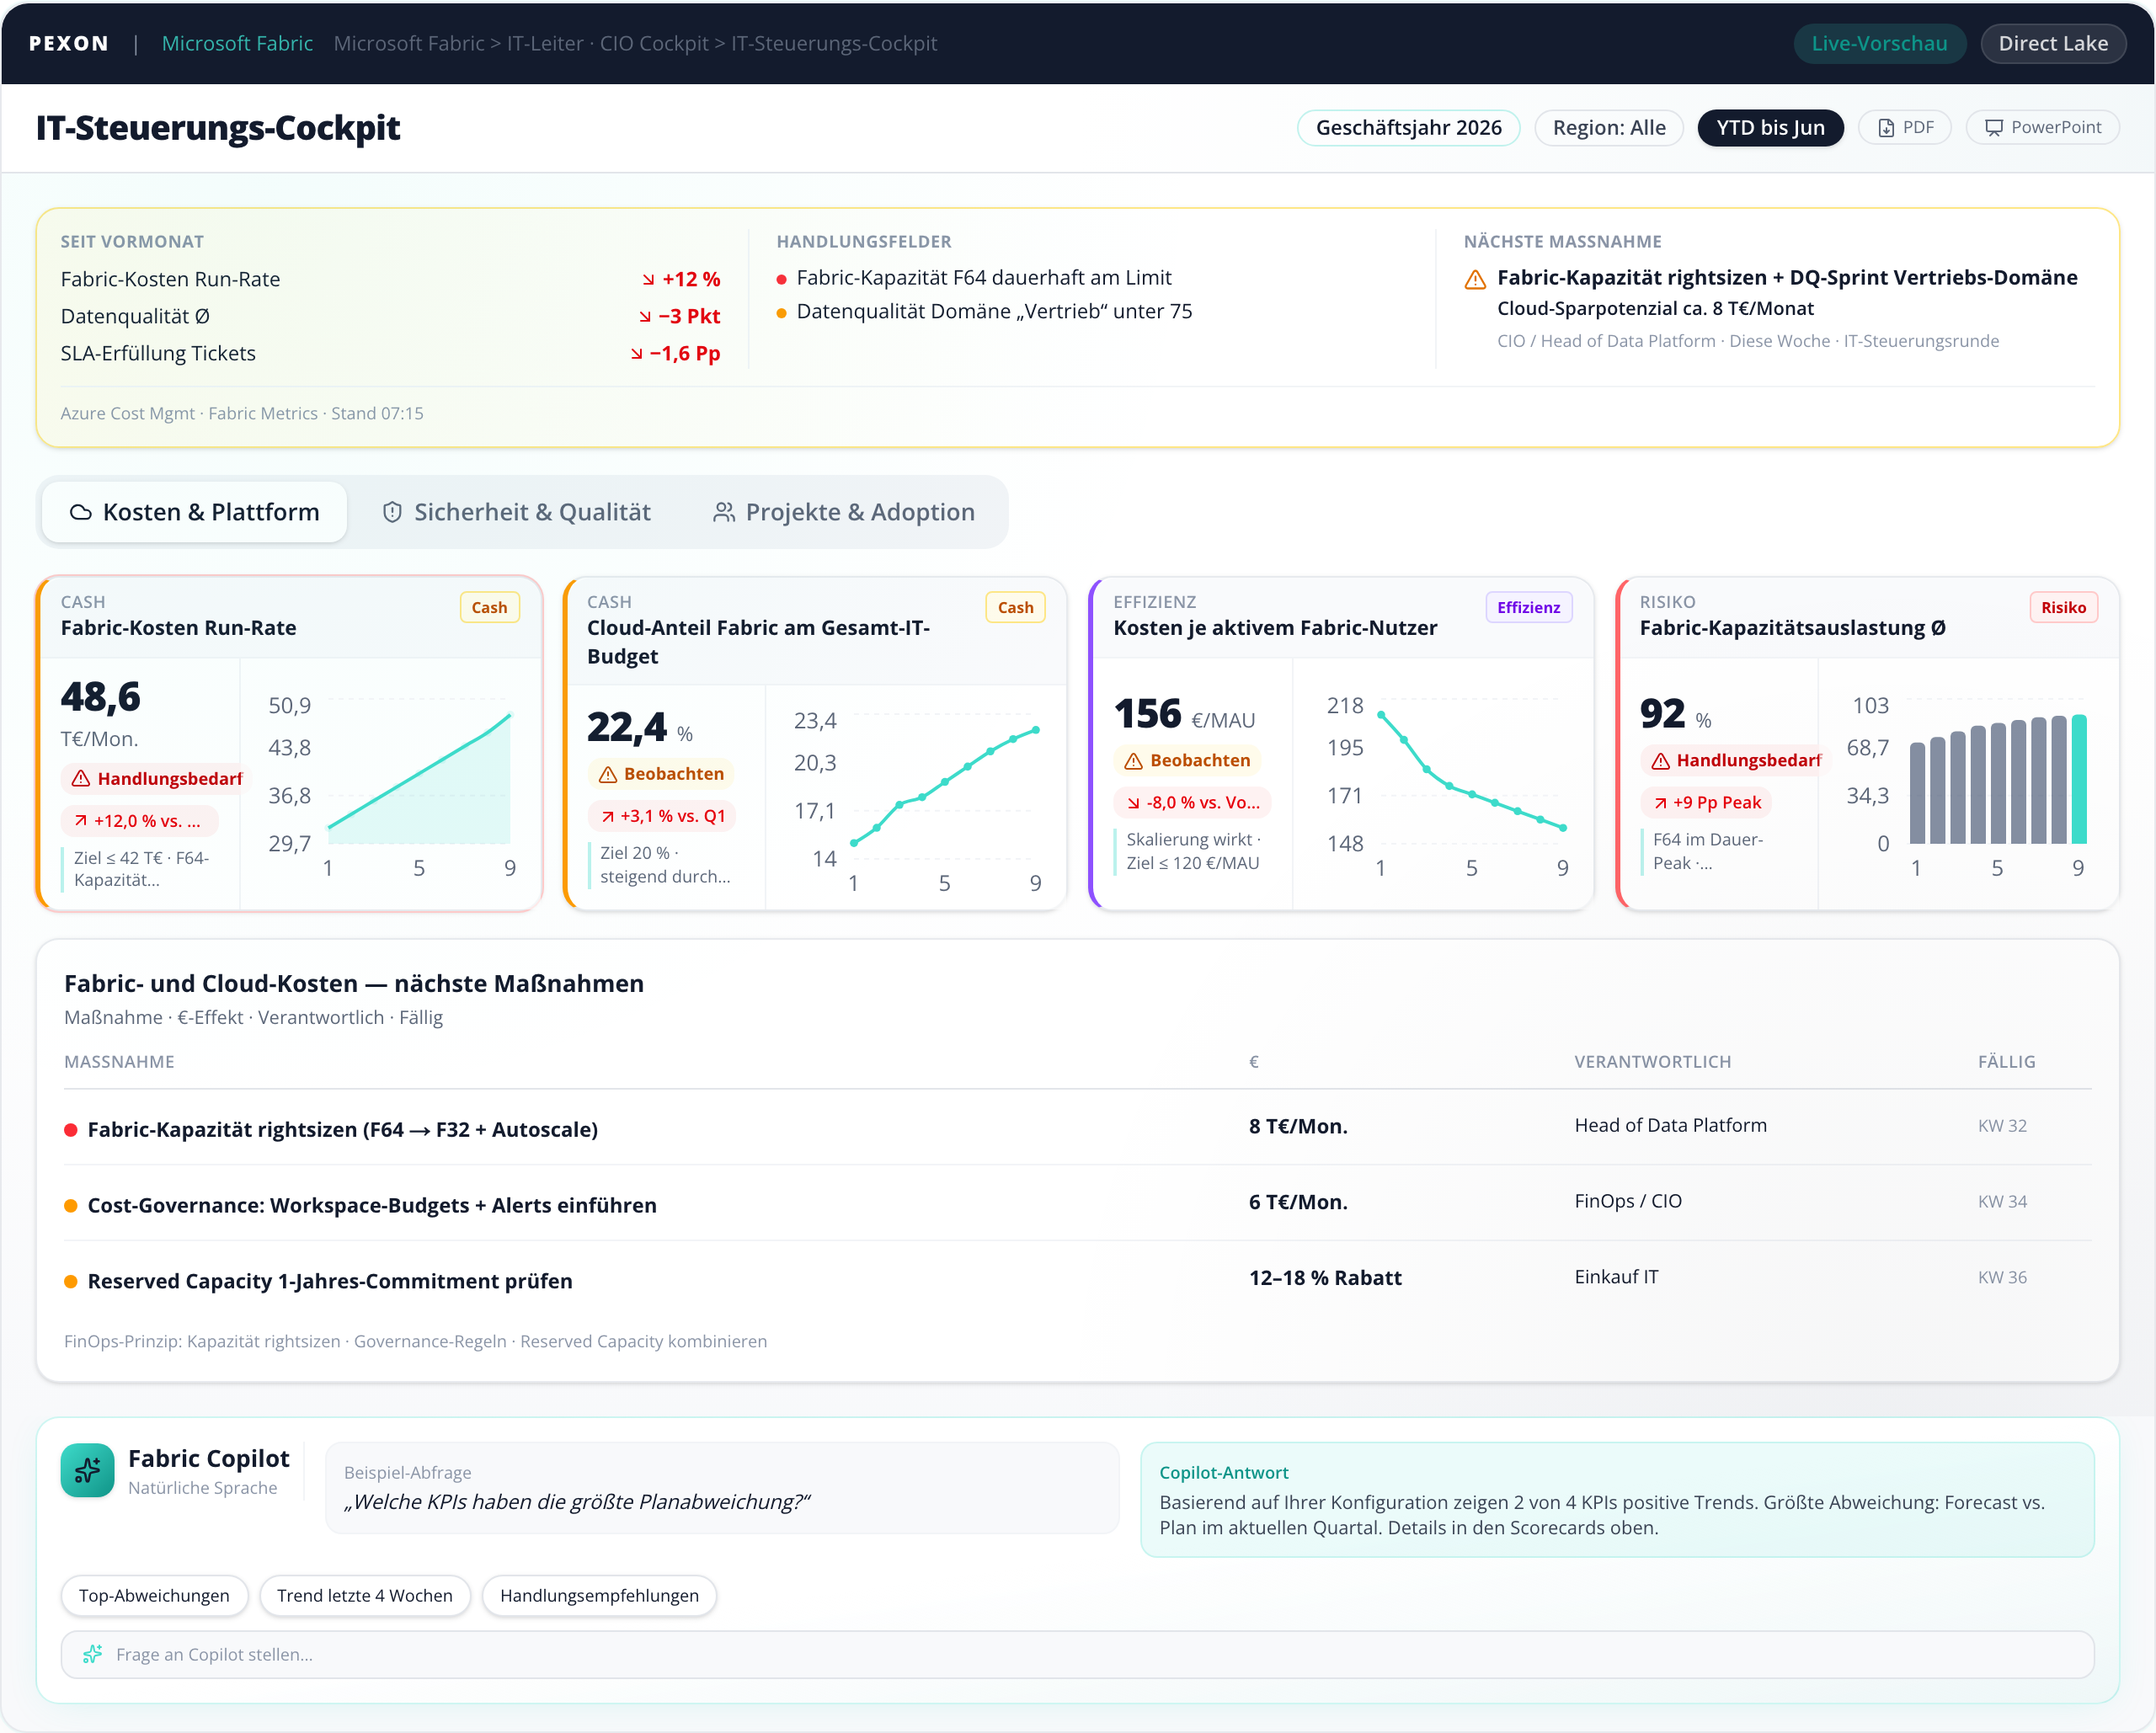Click the Cash tag on Cloud-Anteil Fabric card
Image resolution: width=2156 pixels, height=1733 pixels.
(1015, 607)
